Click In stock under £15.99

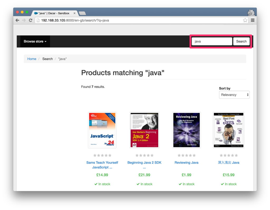tap(229, 184)
